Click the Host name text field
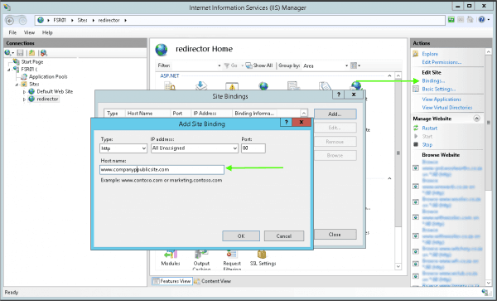The width and height of the screenshot is (497, 301). click(162, 170)
